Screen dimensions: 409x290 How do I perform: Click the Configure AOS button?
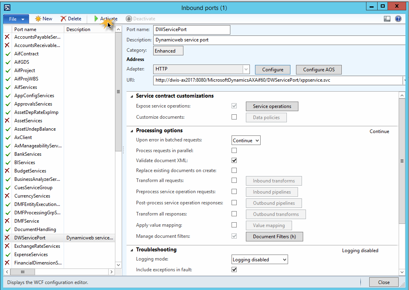[319, 70]
